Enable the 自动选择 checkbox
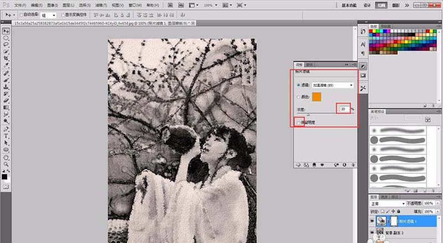The width and height of the screenshot is (443, 243). [22, 15]
